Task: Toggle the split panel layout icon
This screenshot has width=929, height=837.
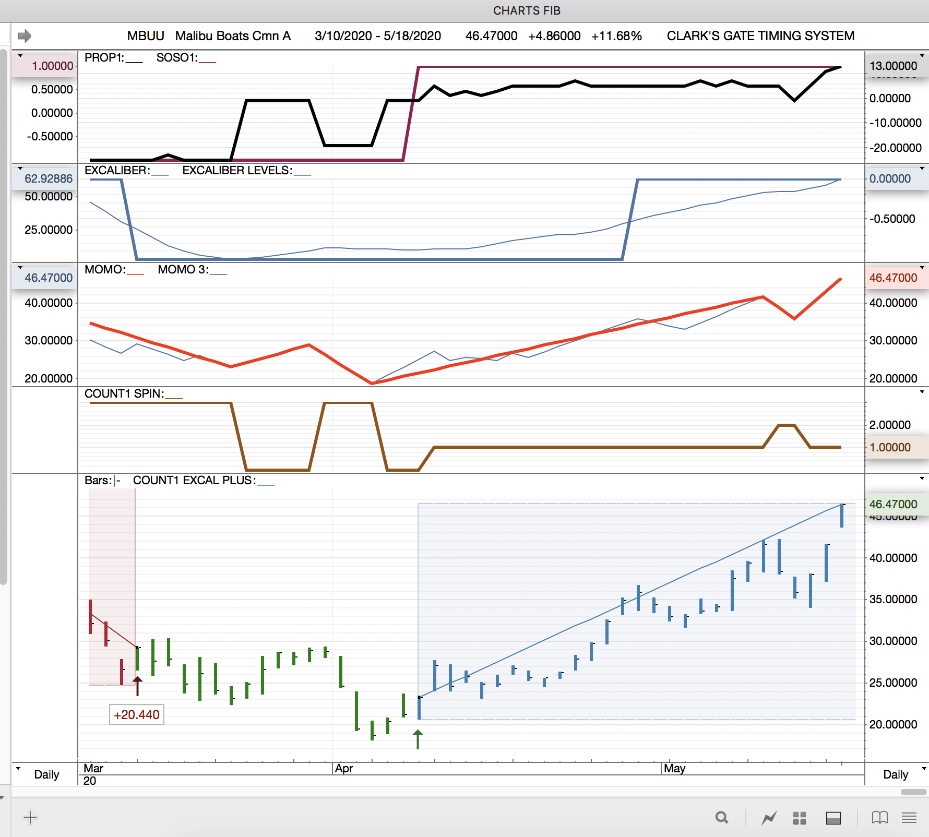Action: [x=833, y=818]
